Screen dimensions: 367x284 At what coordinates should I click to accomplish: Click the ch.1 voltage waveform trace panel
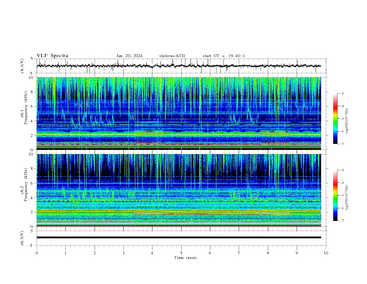pyautogui.click(x=182, y=66)
